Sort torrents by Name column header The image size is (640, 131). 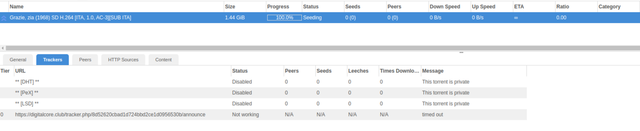pyautogui.click(x=17, y=7)
